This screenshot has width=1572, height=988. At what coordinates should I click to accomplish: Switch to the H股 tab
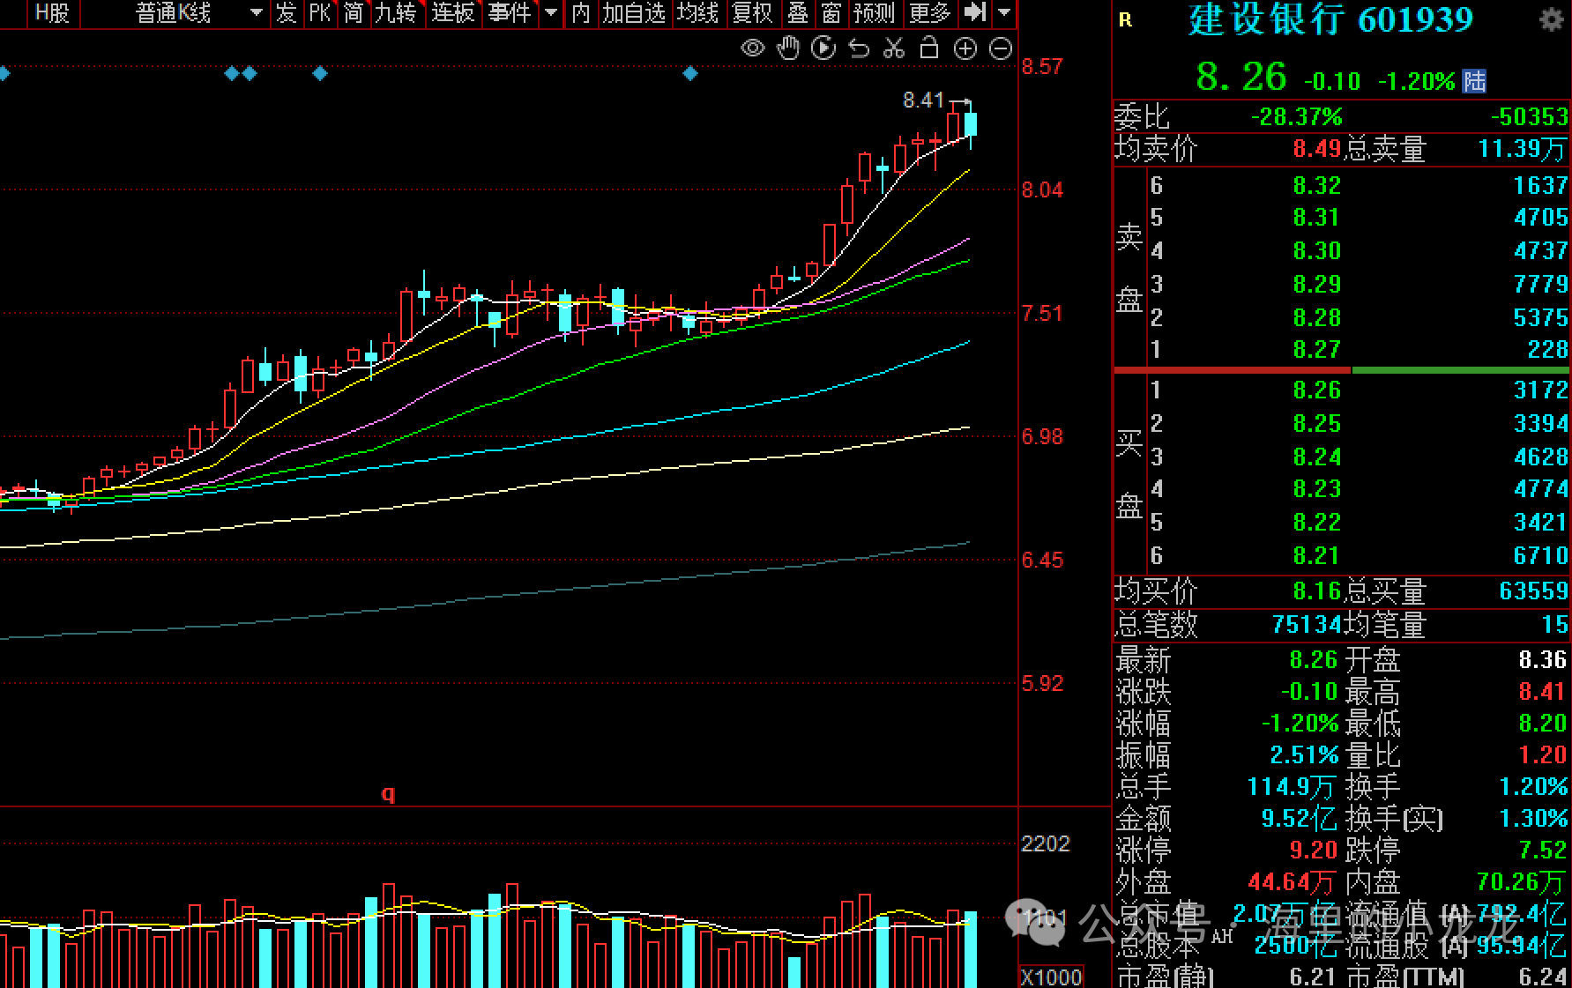pos(52,12)
